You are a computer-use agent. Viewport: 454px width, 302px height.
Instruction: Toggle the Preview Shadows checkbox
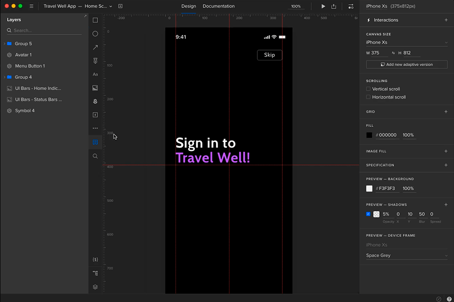[x=368, y=214]
